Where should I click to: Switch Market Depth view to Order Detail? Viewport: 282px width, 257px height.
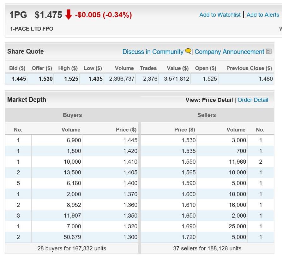pos(253,100)
